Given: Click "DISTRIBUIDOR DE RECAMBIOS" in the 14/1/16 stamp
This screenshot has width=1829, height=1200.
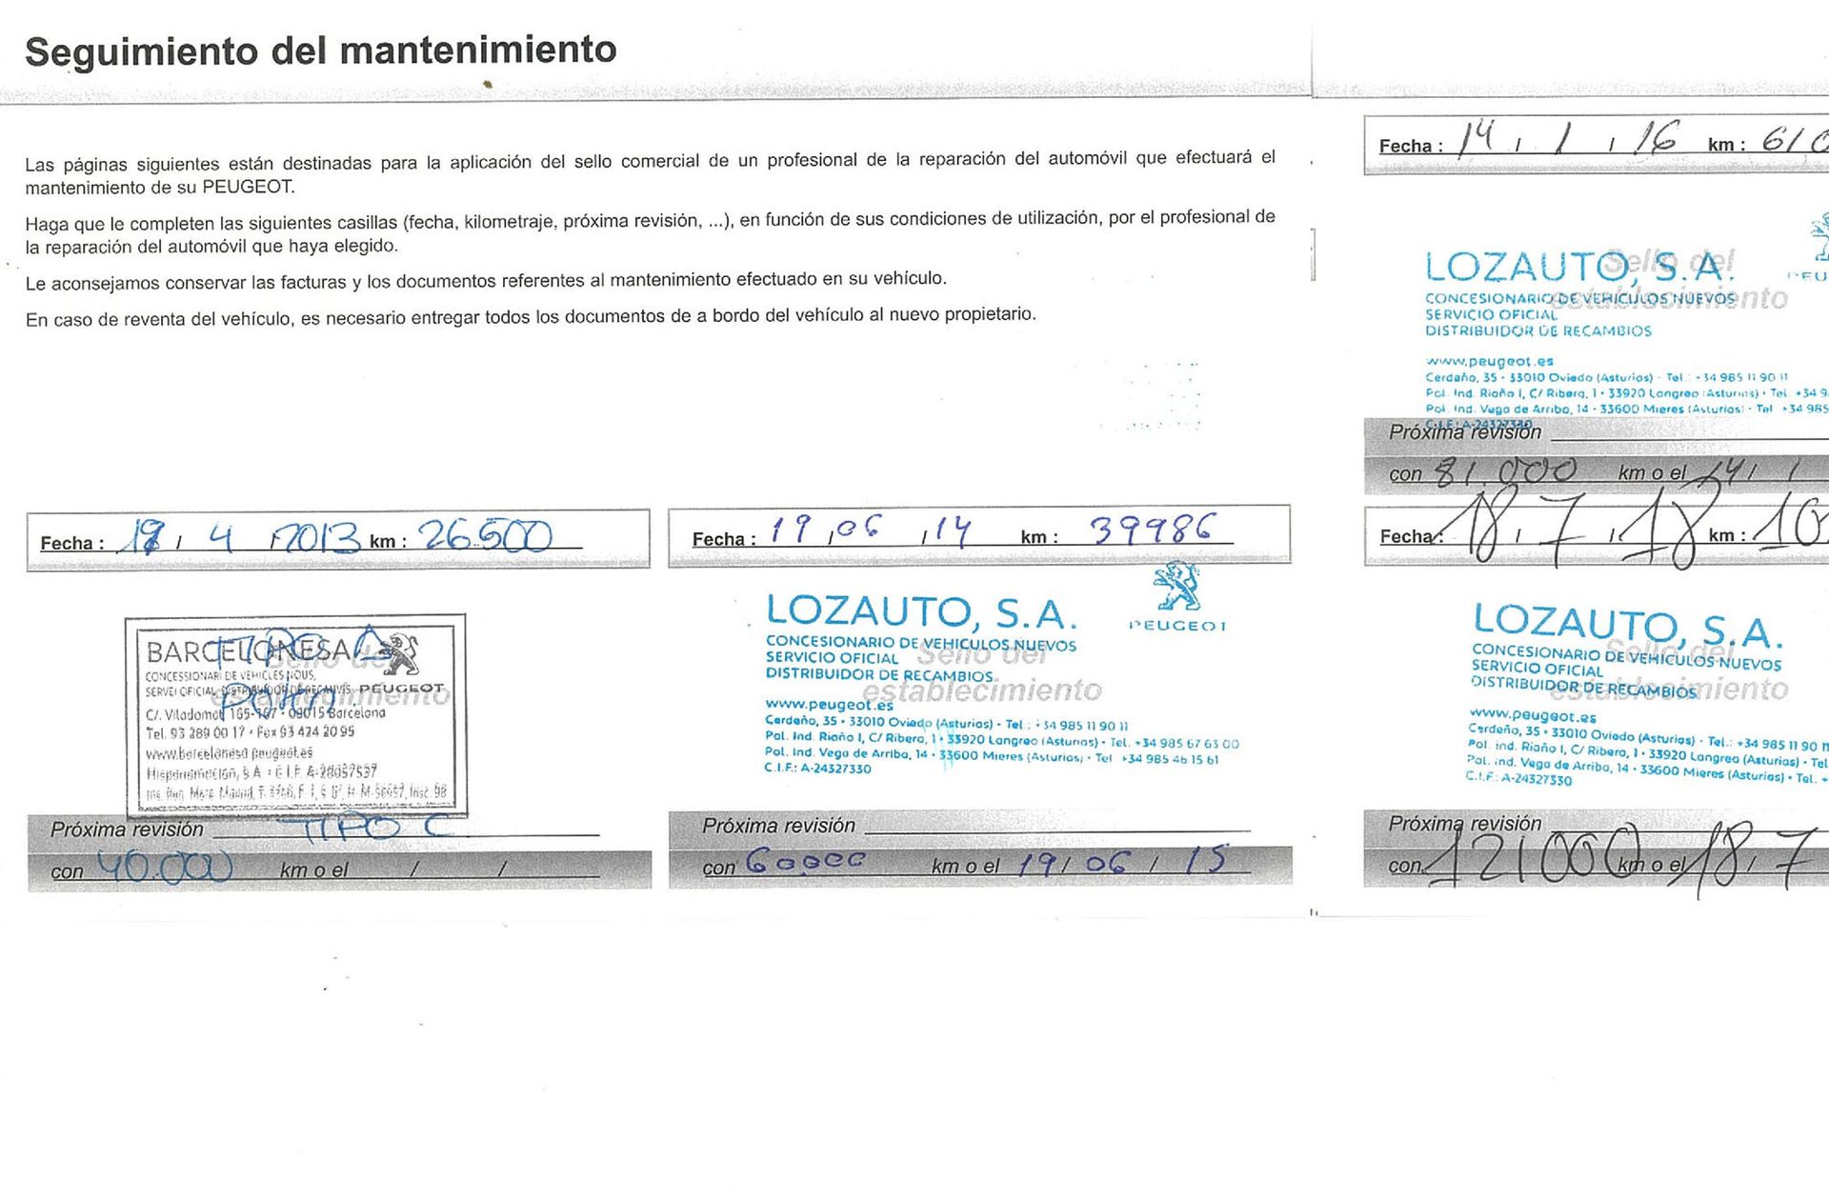Looking at the screenshot, I should pyautogui.click(x=1538, y=331).
